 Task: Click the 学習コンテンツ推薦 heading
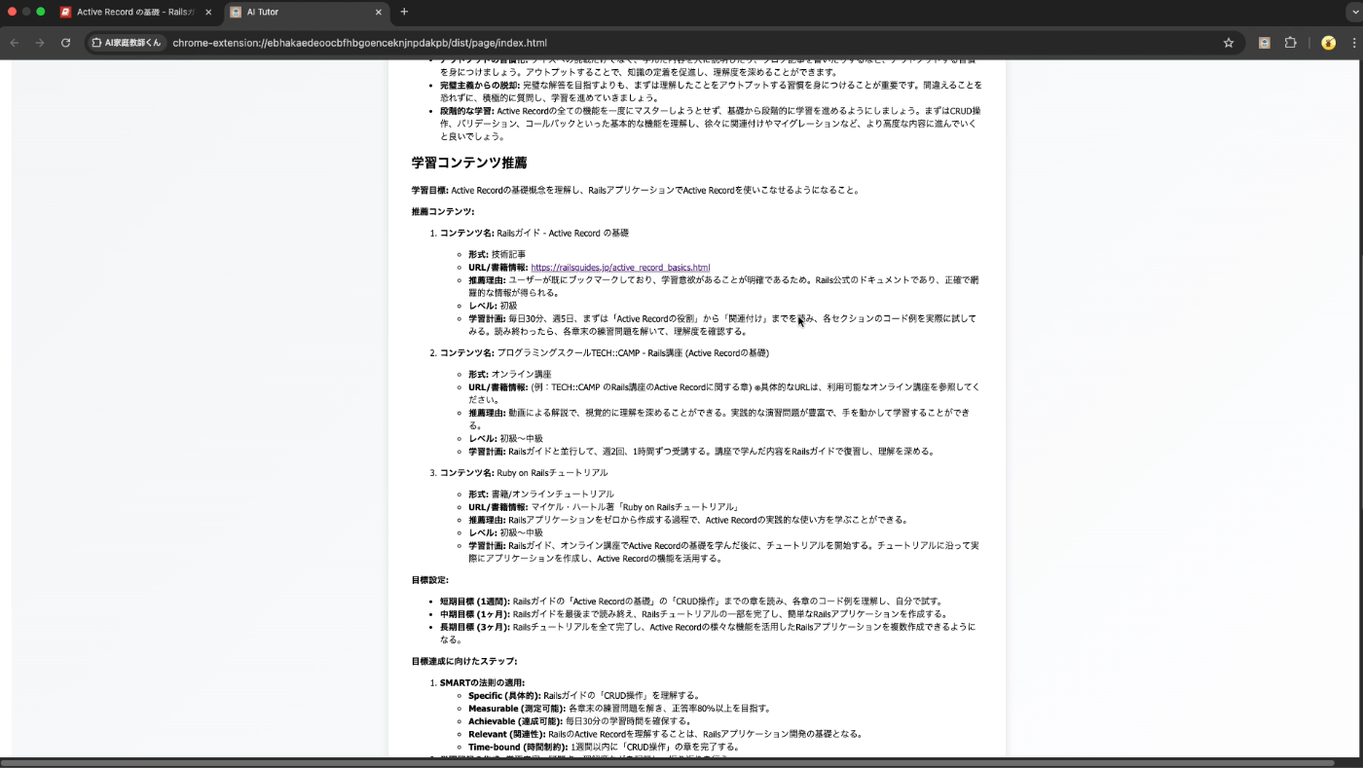(469, 163)
